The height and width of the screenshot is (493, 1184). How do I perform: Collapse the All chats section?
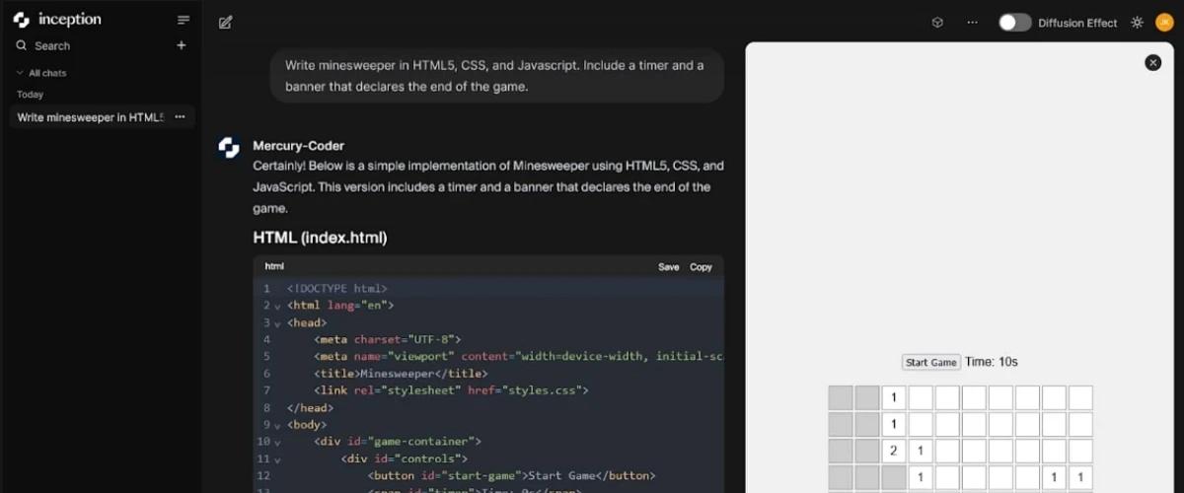20,73
